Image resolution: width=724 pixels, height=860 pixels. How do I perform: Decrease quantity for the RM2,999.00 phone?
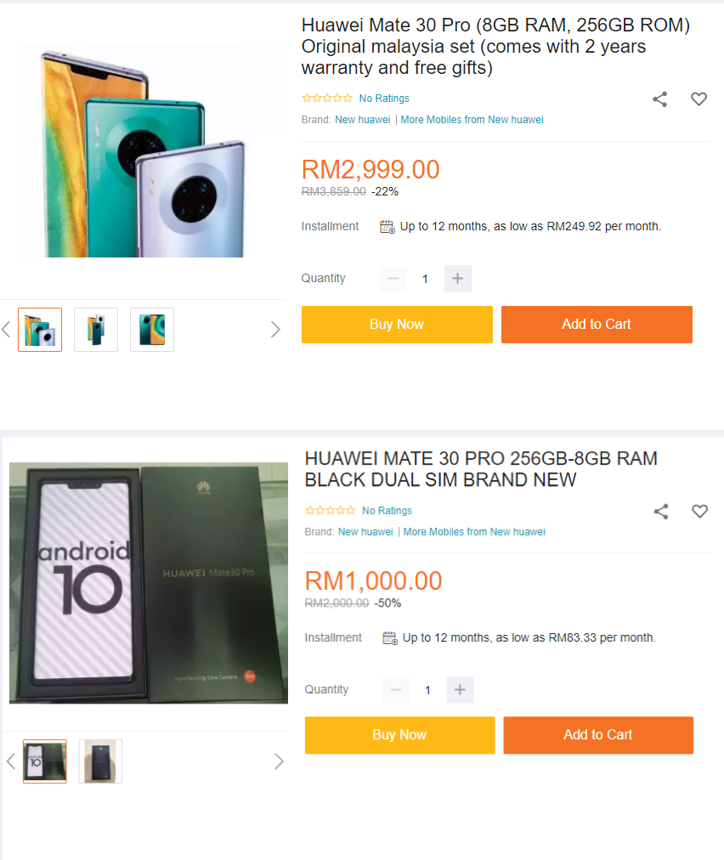tap(393, 279)
